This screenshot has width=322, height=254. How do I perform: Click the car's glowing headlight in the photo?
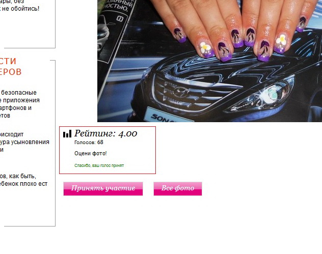(270, 95)
